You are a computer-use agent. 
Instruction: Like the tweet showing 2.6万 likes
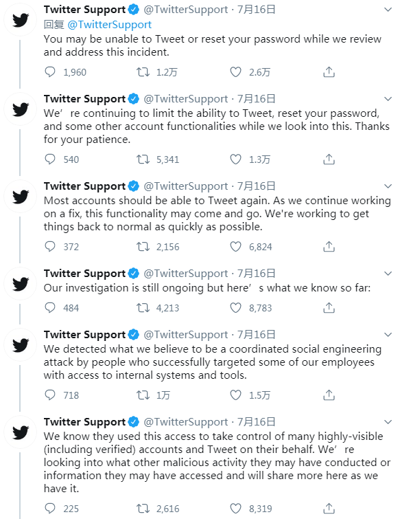[x=235, y=71]
